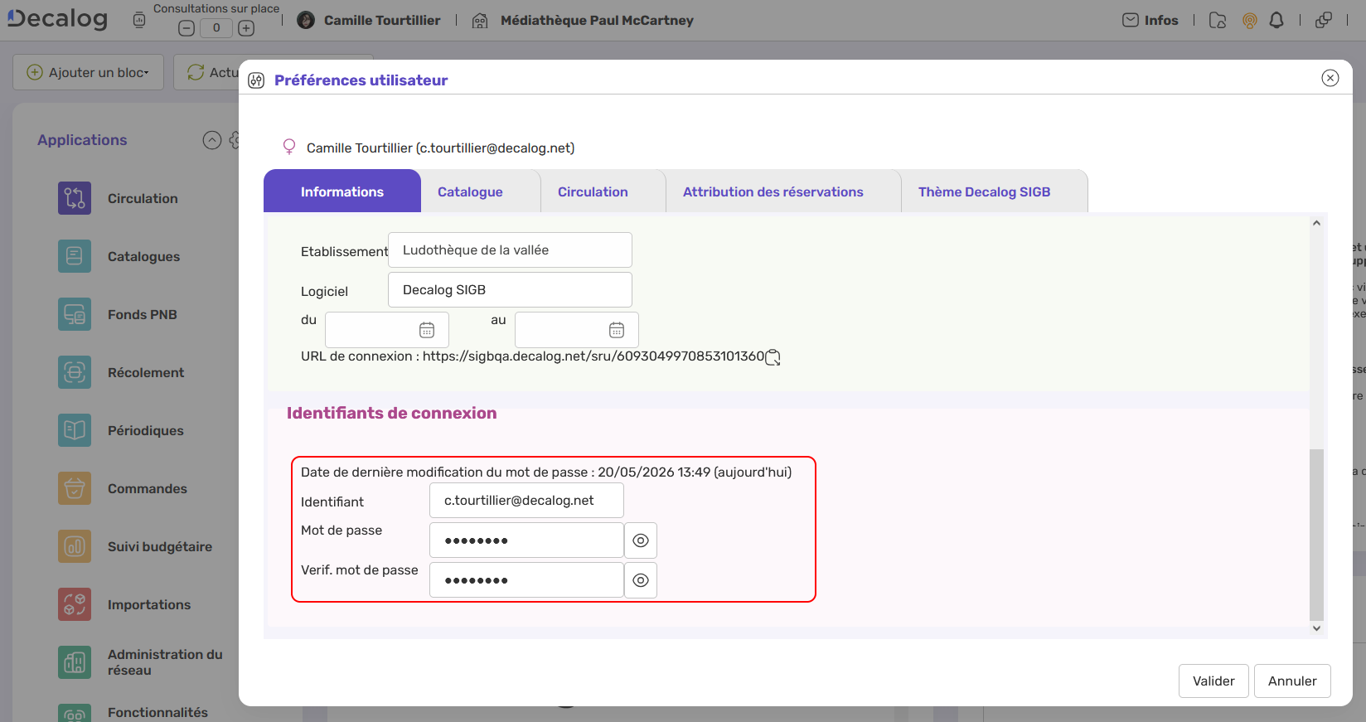Click the Valider button
The height and width of the screenshot is (722, 1366).
[x=1213, y=681]
